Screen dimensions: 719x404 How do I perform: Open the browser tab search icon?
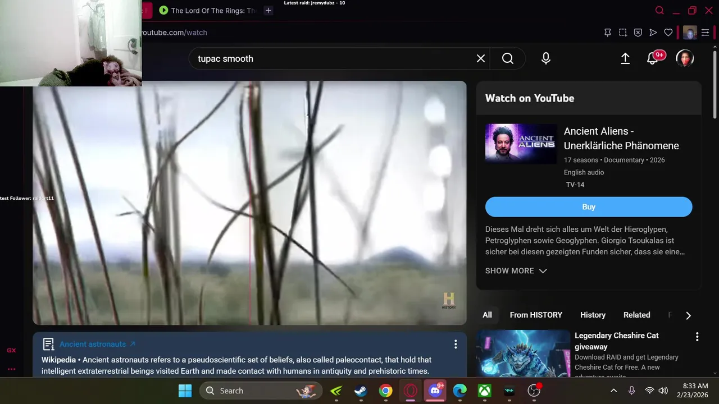click(660, 10)
